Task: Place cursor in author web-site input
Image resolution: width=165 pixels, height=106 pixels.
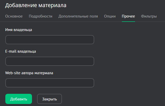Action: [50, 83]
